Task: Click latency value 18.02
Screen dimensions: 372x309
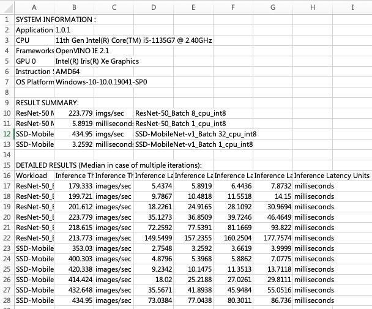Action: [154, 280]
